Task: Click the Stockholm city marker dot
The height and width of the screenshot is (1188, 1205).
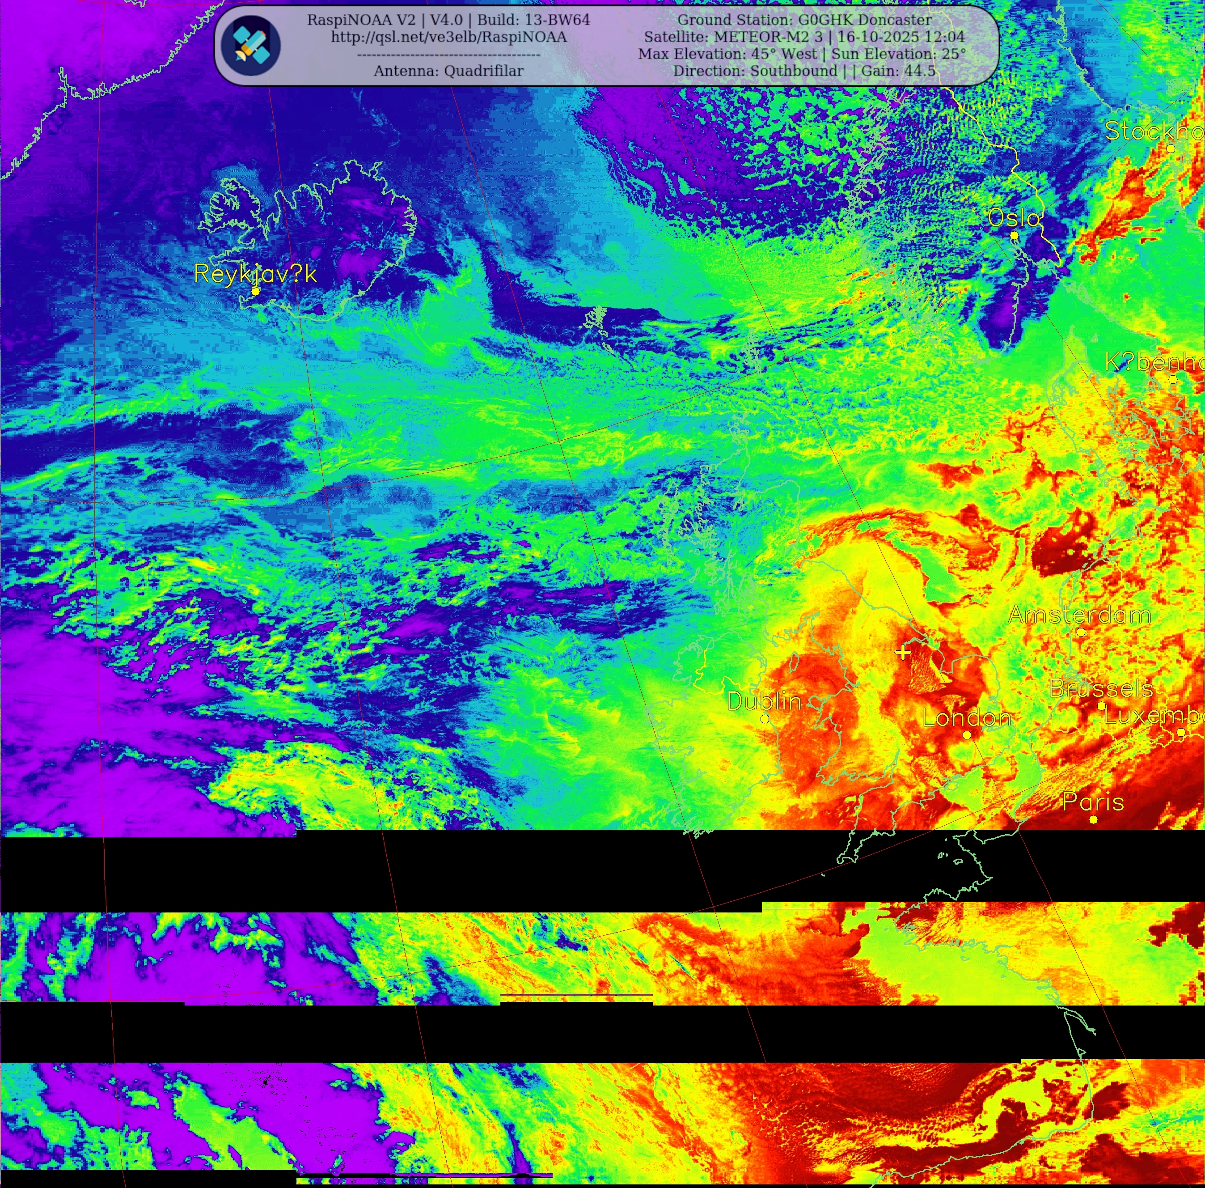Action: click(x=1171, y=148)
